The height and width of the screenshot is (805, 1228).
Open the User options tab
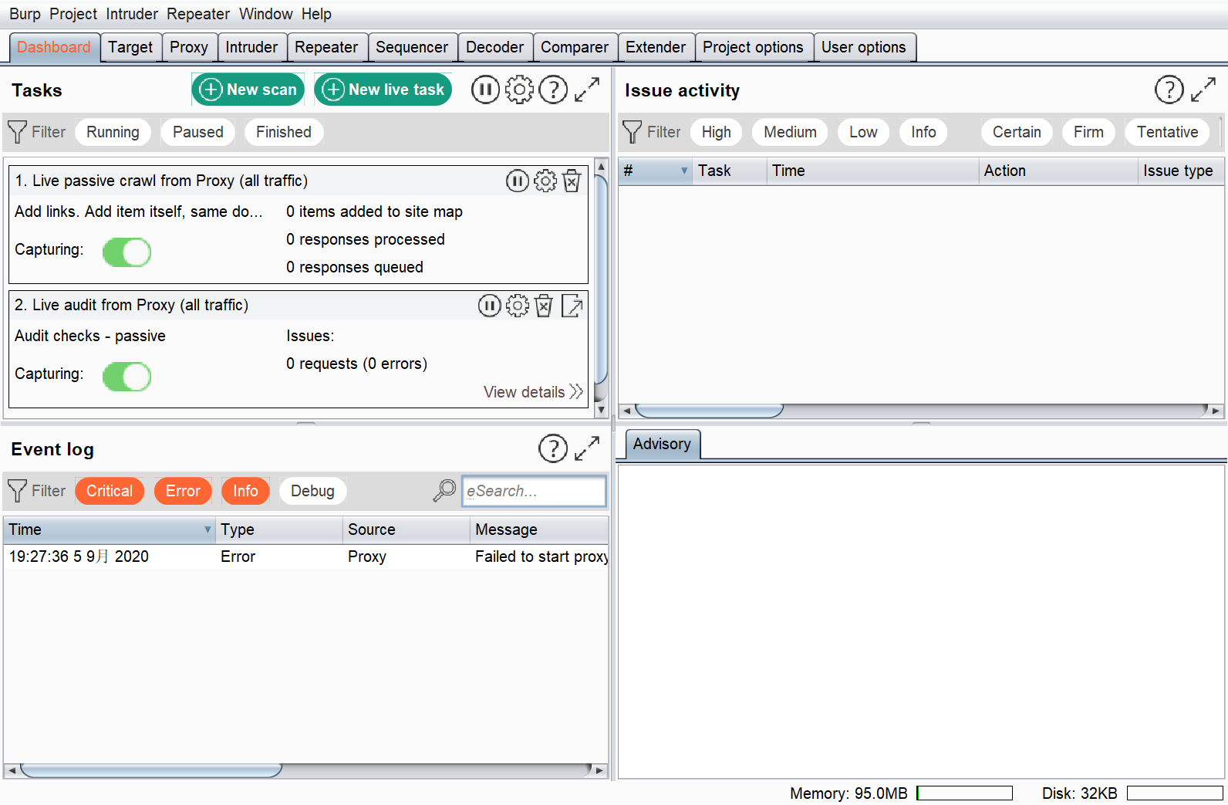pos(864,47)
